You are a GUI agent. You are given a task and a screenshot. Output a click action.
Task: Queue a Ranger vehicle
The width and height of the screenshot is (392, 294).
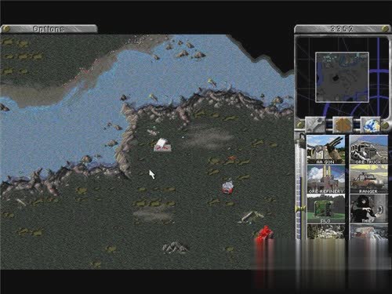tap(368, 179)
